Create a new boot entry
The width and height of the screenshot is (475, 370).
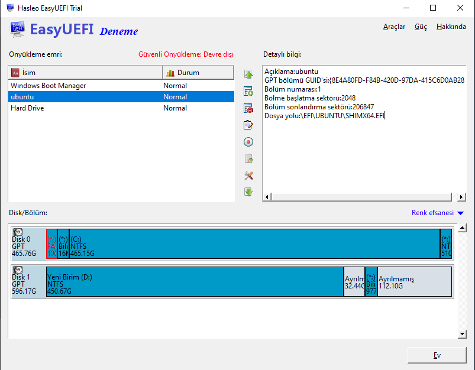click(248, 91)
